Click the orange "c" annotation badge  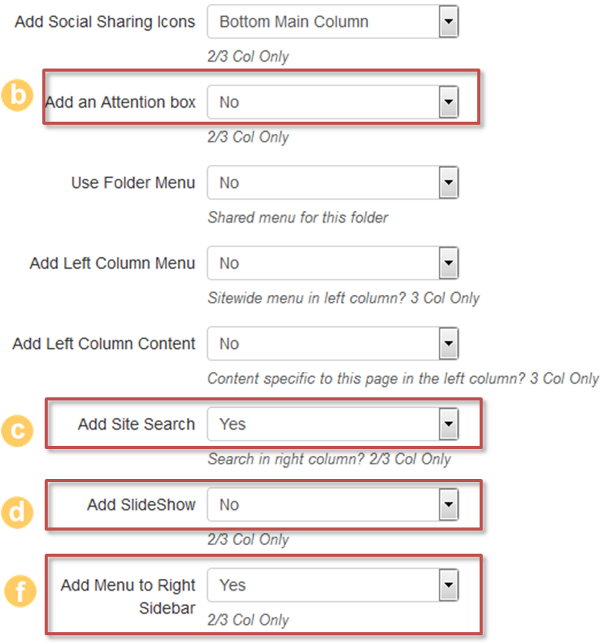click(18, 430)
